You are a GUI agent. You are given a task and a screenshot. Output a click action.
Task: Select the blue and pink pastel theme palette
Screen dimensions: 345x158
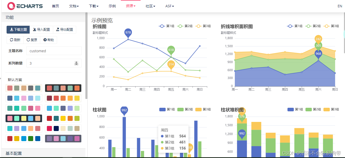24,98
